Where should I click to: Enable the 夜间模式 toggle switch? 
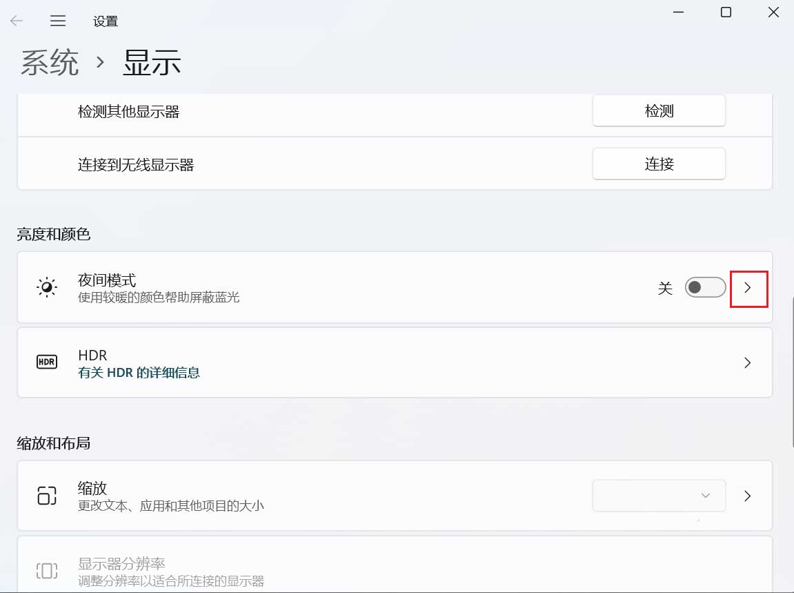pos(705,287)
